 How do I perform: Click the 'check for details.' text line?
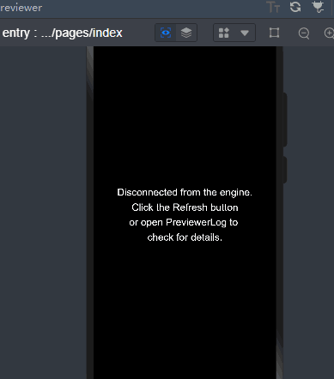(185, 238)
